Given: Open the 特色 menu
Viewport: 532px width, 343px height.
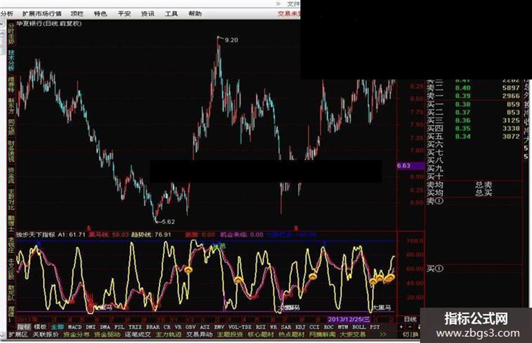Looking at the screenshot, I should click(100, 14).
